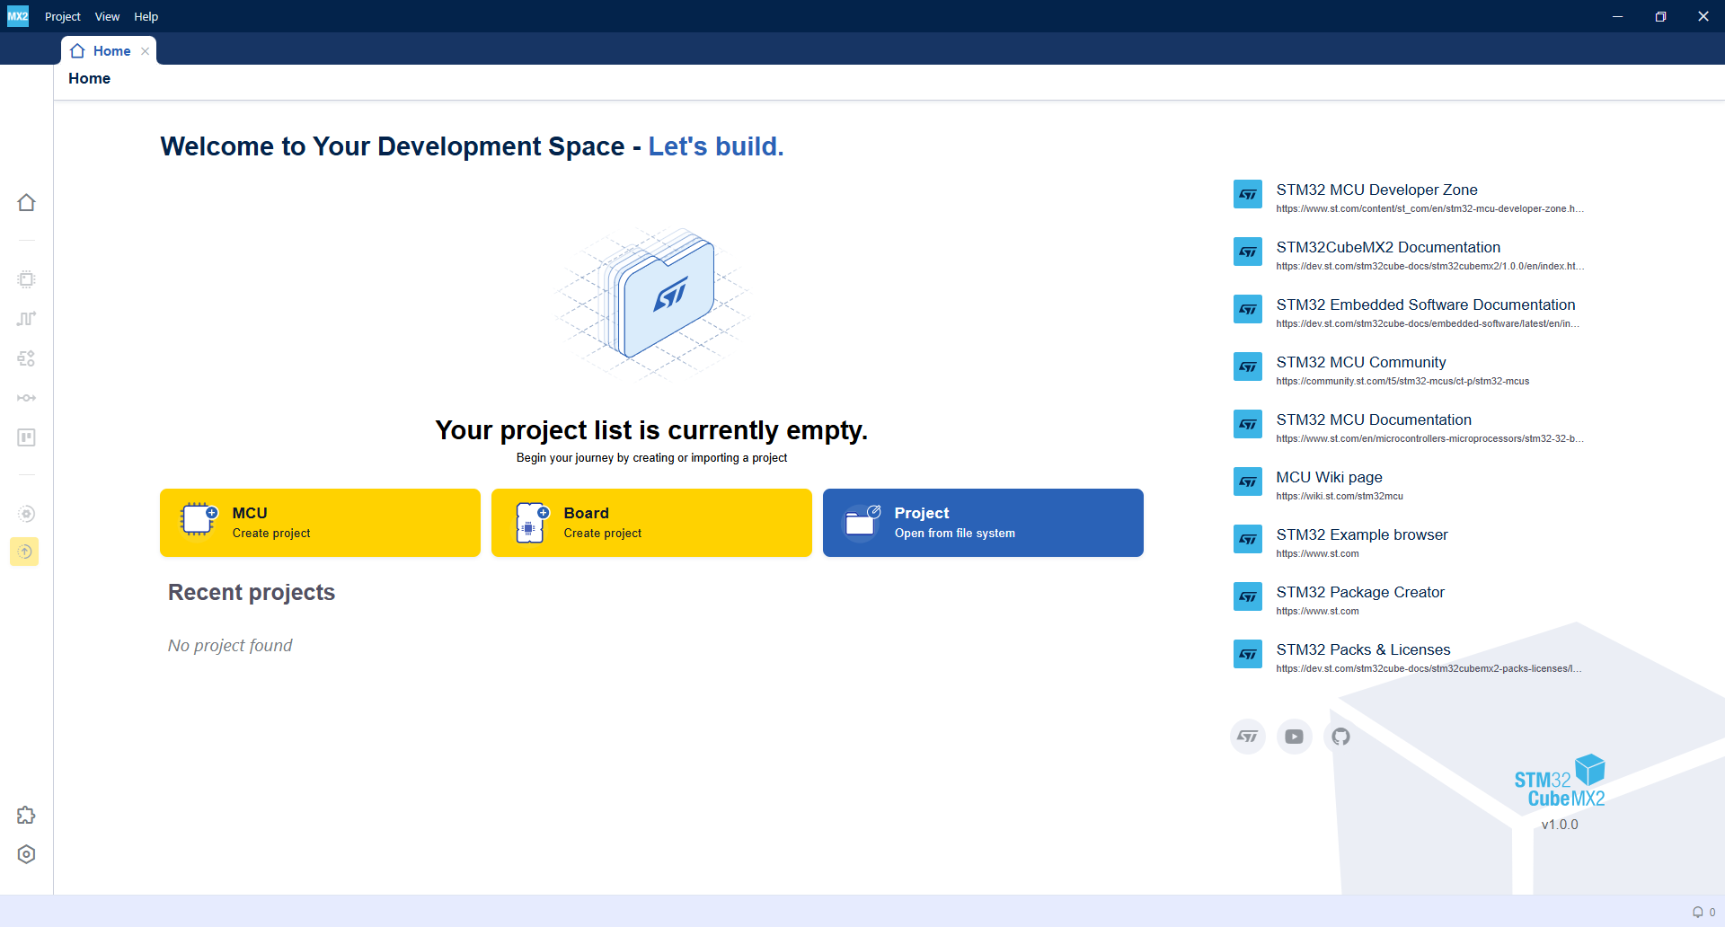Minimize the application window

click(1617, 16)
